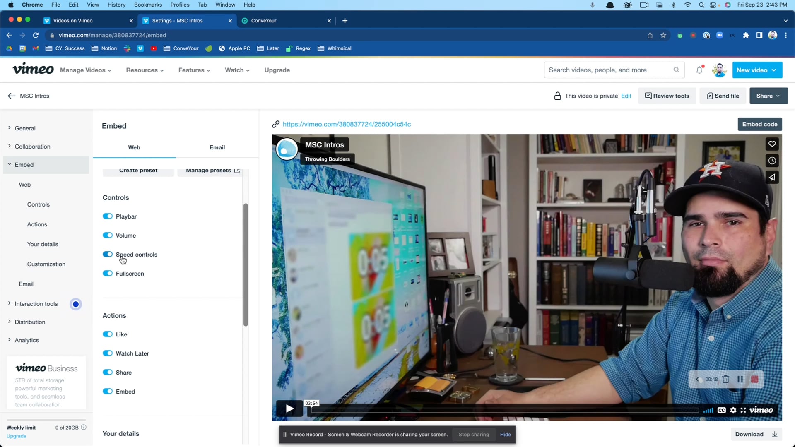Image resolution: width=795 pixels, height=447 pixels.
Task: Open the player settings gear icon
Action: (x=733, y=410)
